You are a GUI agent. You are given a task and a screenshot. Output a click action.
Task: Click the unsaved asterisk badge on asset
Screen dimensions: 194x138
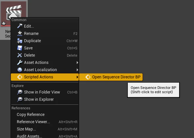[x=4, y=23]
